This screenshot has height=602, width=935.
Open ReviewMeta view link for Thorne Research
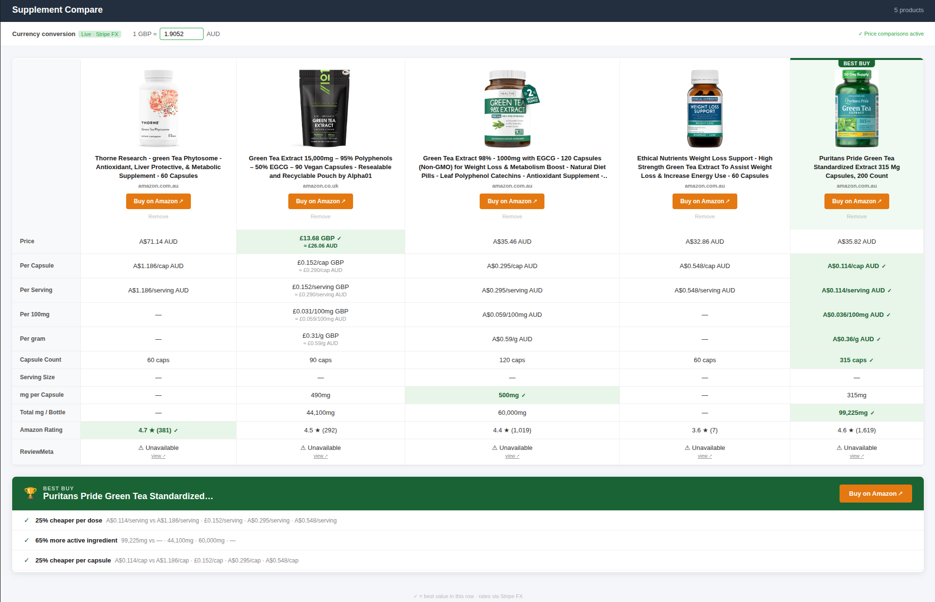(x=158, y=456)
